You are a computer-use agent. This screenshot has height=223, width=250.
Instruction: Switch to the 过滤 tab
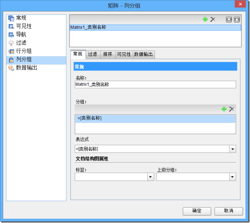click(x=93, y=55)
